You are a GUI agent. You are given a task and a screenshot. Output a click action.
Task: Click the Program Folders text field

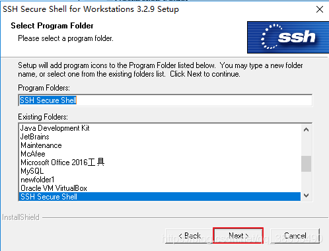(165, 100)
